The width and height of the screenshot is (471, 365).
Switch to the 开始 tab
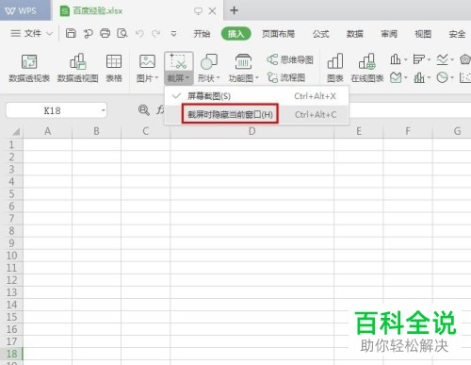[x=202, y=34]
